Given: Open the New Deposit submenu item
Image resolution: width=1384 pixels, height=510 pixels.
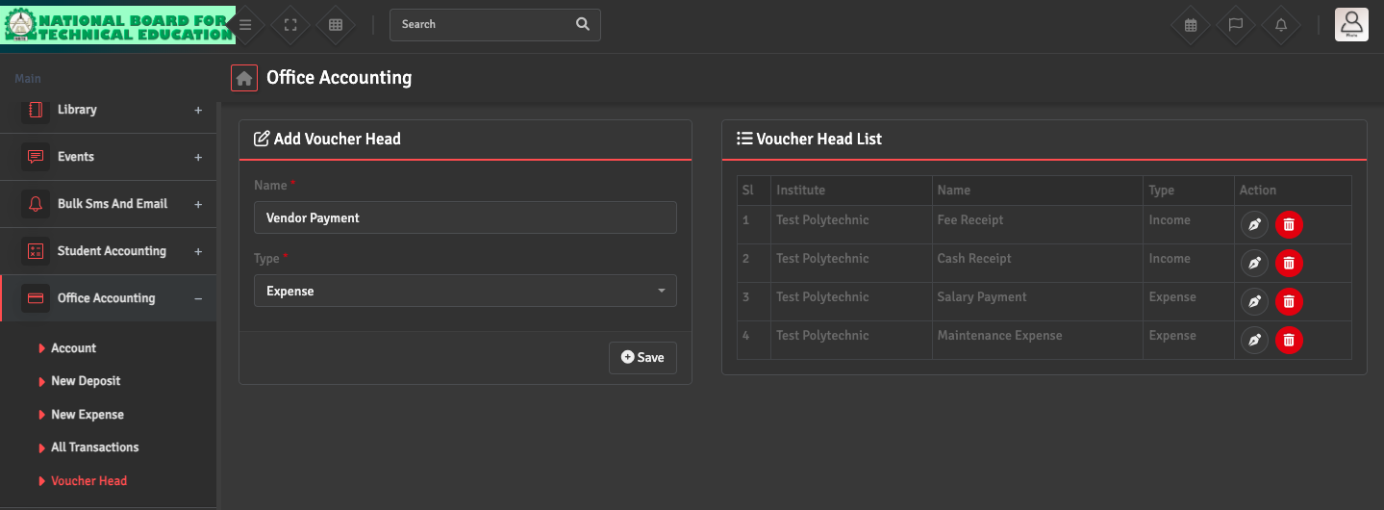Looking at the screenshot, I should pos(86,381).
